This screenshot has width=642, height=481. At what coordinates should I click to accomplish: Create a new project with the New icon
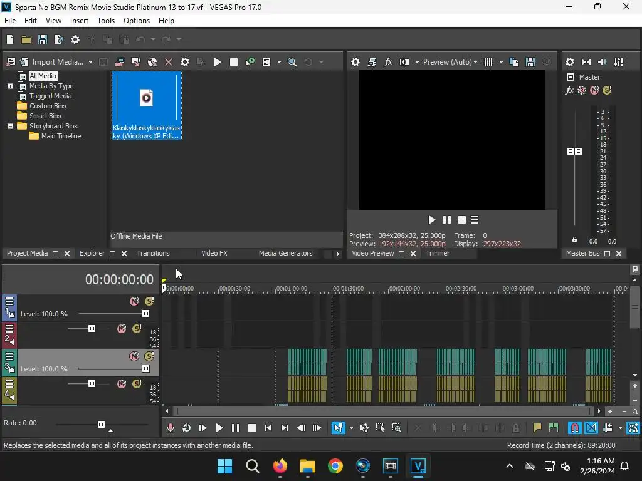[x=10, y=39]
